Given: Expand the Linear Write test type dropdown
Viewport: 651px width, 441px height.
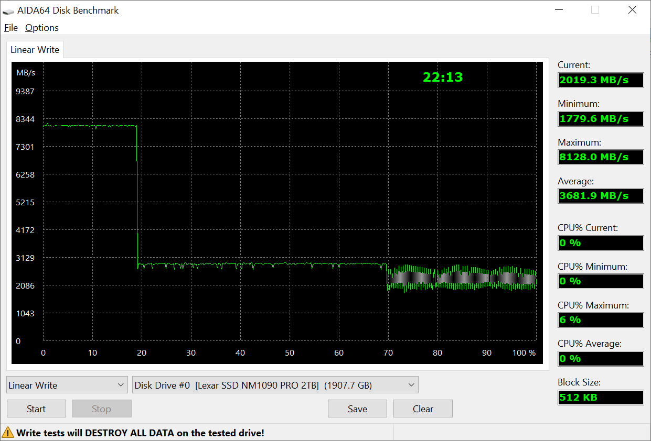Looking at the screenshot, I should 67,385.
